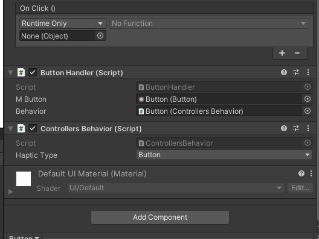Click the shader Edit... button
This screenshot has width=319, height=239.
[x=300, y=188]
